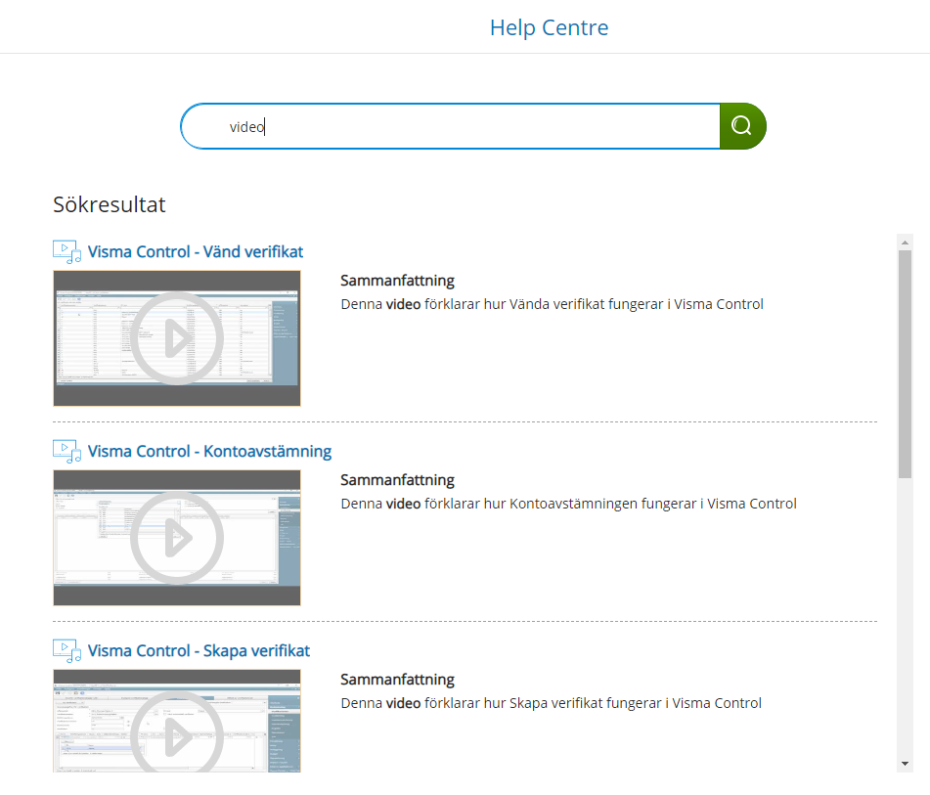Click the green search magnifier button

[x=742, y=126]
